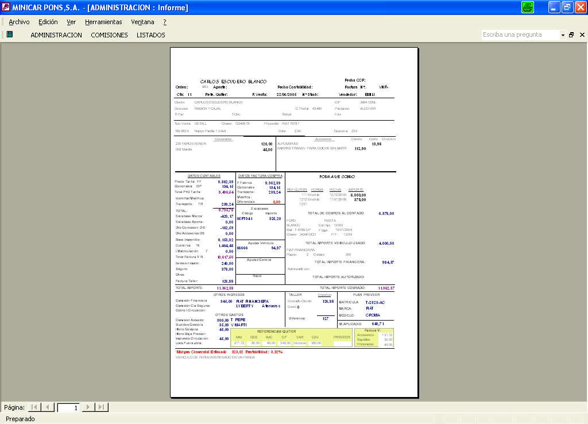Viewport: 588px width, 424px height.
Task: Click the CARLOS ESCUDERO BLANCO report heading
Action: click(233, 82)
